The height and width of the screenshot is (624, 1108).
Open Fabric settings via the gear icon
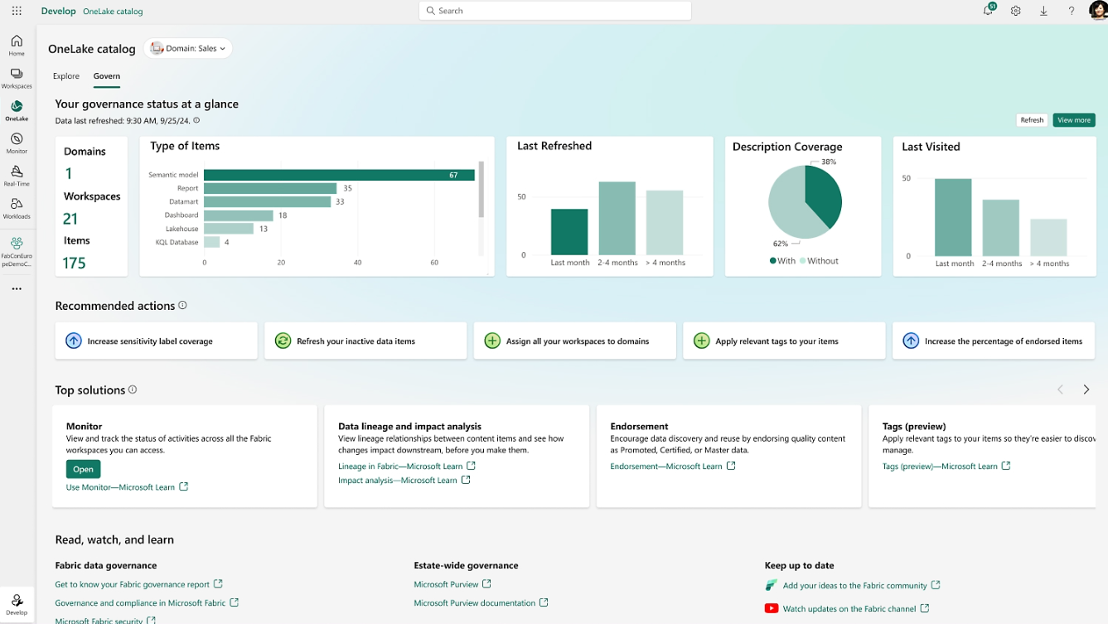coord(1015,11)
